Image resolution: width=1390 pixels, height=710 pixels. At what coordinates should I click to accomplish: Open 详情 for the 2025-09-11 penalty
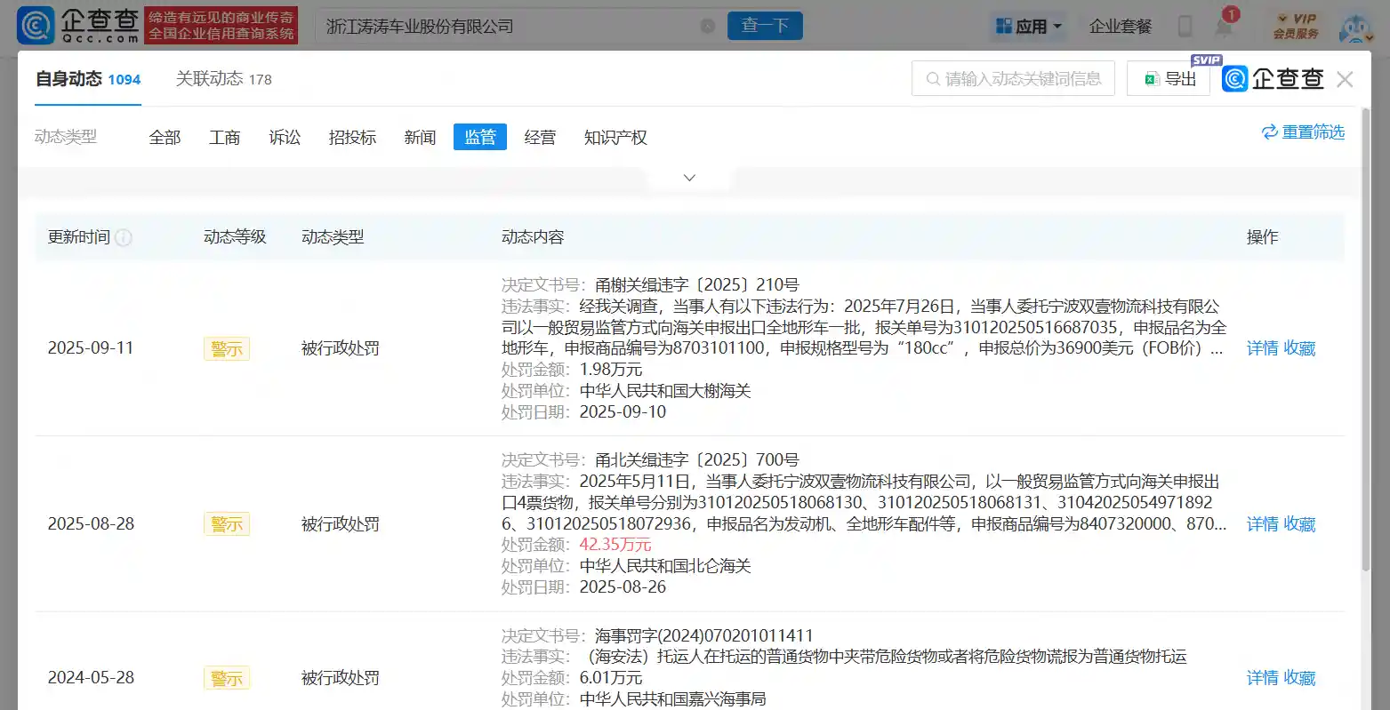[1262, 347]
